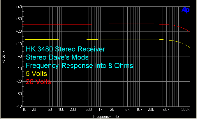Click the '20k' frequency axis label
This screenshot has width=197, height=119.
pos(151,110)
